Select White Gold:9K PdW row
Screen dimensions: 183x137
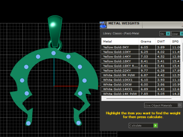point(141,75)
